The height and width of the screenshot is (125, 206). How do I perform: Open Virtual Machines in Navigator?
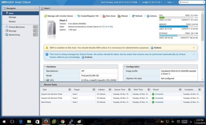[17, 27]
